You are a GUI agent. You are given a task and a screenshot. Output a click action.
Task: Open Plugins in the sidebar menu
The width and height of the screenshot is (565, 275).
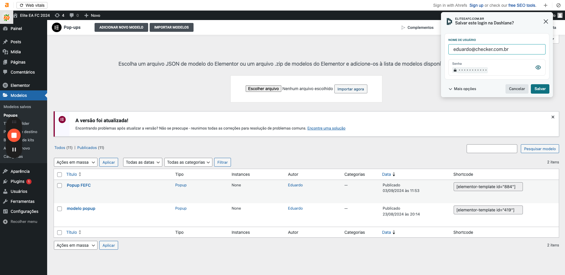pos(17,181)
